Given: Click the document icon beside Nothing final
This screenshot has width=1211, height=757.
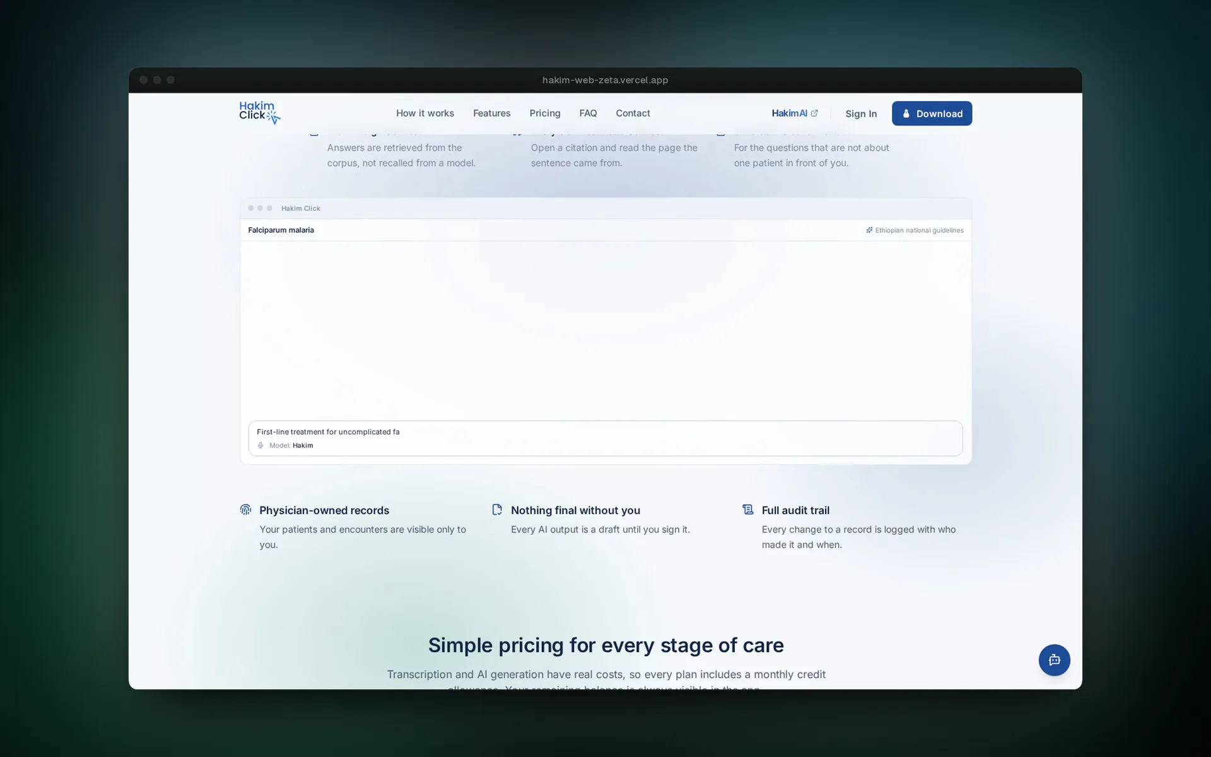Looking at the screenshot, I should click(x=497, y=510).
